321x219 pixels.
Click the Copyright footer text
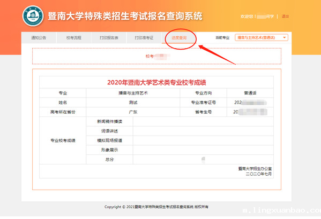[156, 207]
